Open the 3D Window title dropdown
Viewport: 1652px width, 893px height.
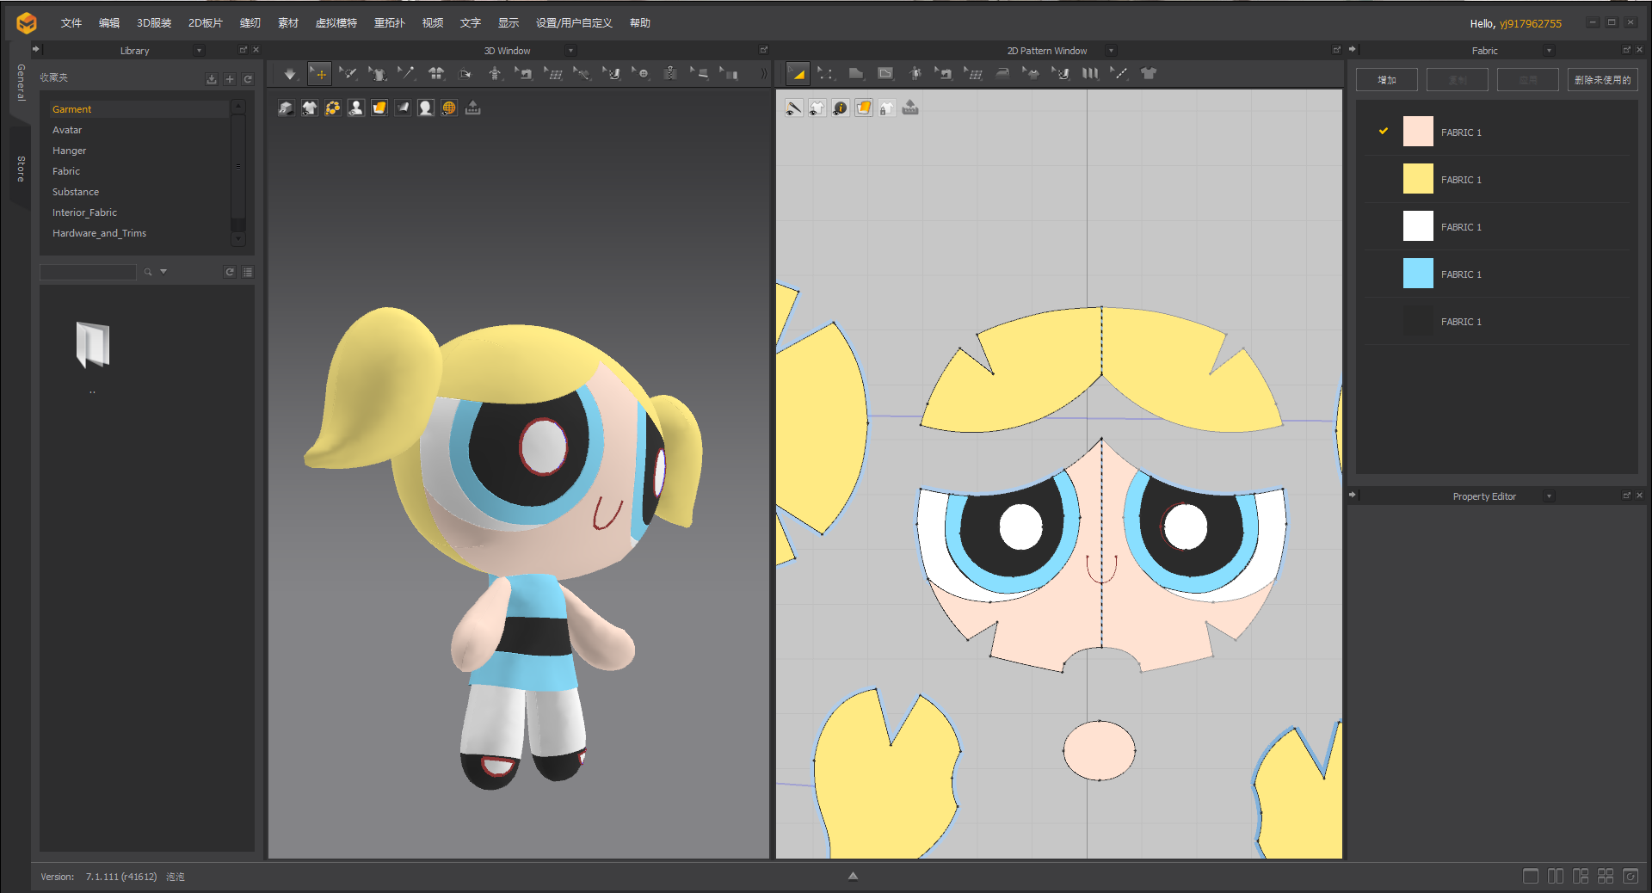point(570,51)
